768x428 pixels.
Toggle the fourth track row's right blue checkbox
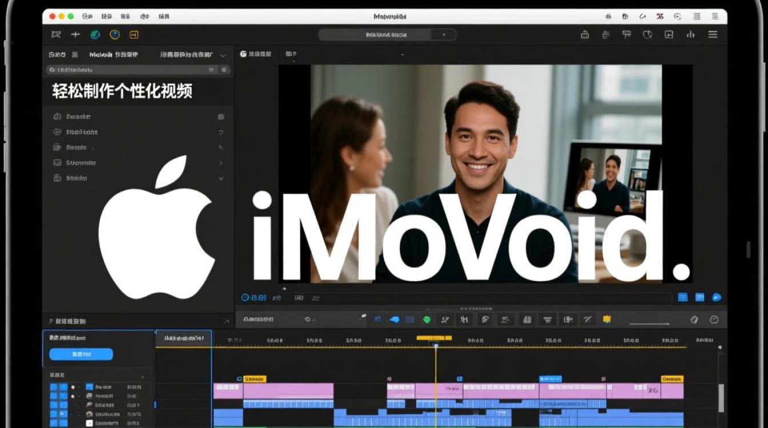pos(63,414)
